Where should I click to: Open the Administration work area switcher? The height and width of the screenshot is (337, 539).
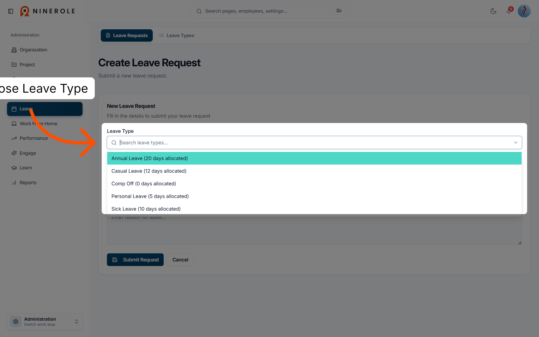click(45, 322)
